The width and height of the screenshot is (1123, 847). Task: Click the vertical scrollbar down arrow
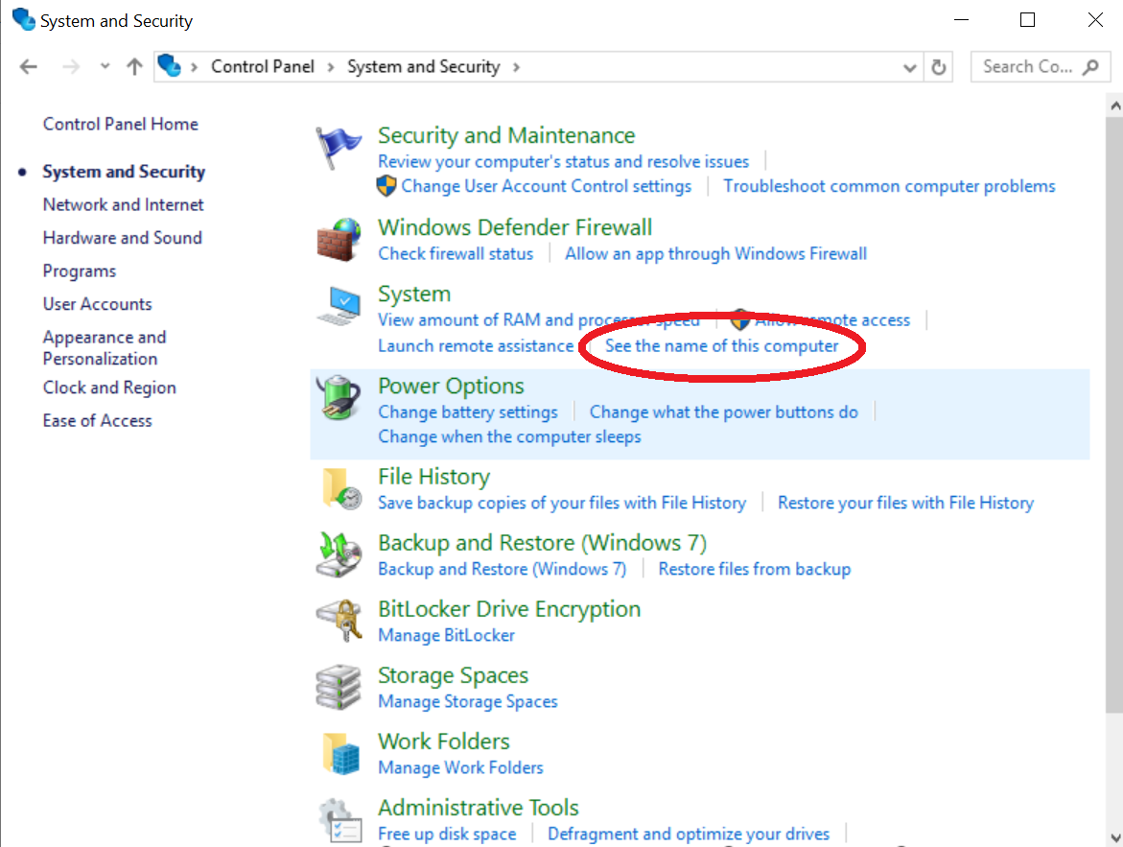1113,836
